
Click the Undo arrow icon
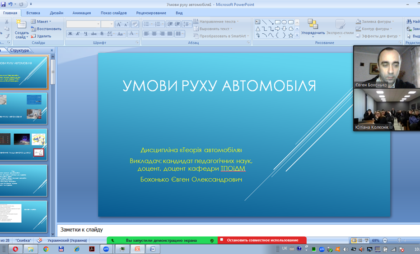coord(10,4)
